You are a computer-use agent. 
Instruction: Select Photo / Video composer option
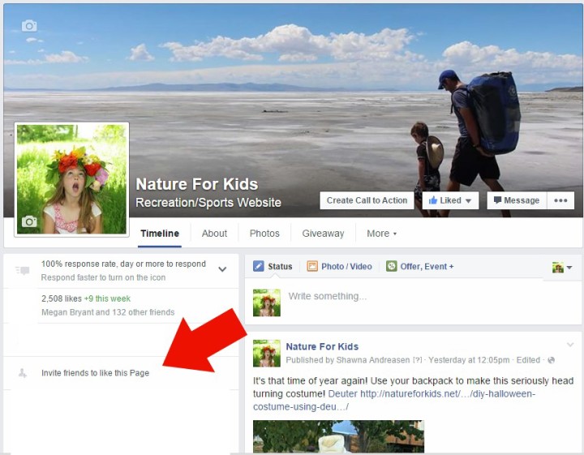[x=339, y=267]
